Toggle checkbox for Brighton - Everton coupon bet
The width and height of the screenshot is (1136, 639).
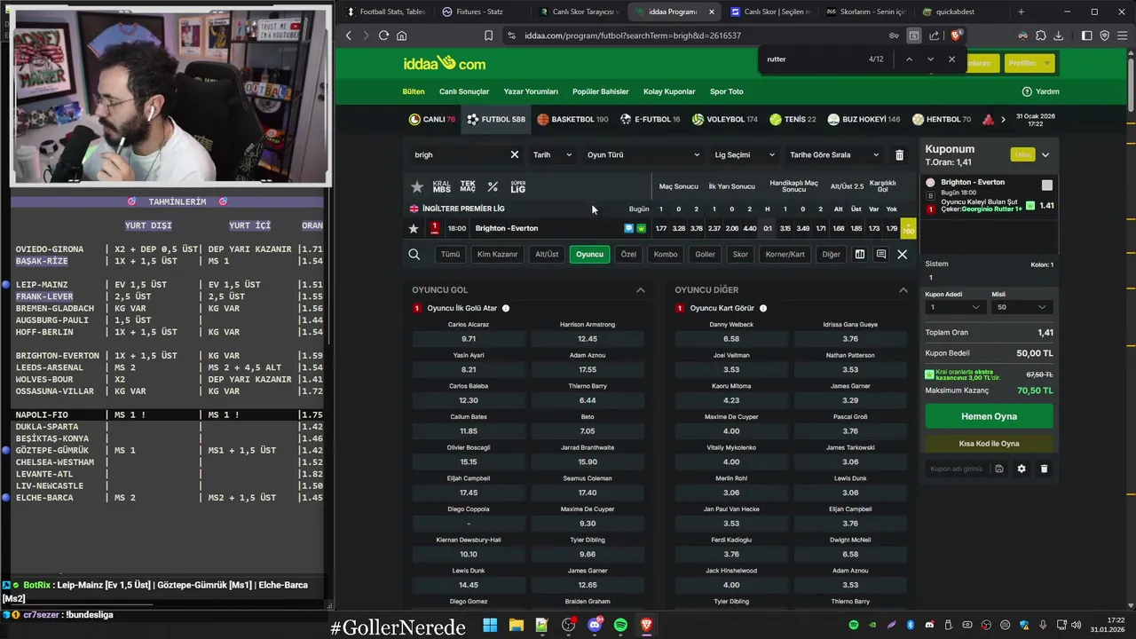[1047, 185]
